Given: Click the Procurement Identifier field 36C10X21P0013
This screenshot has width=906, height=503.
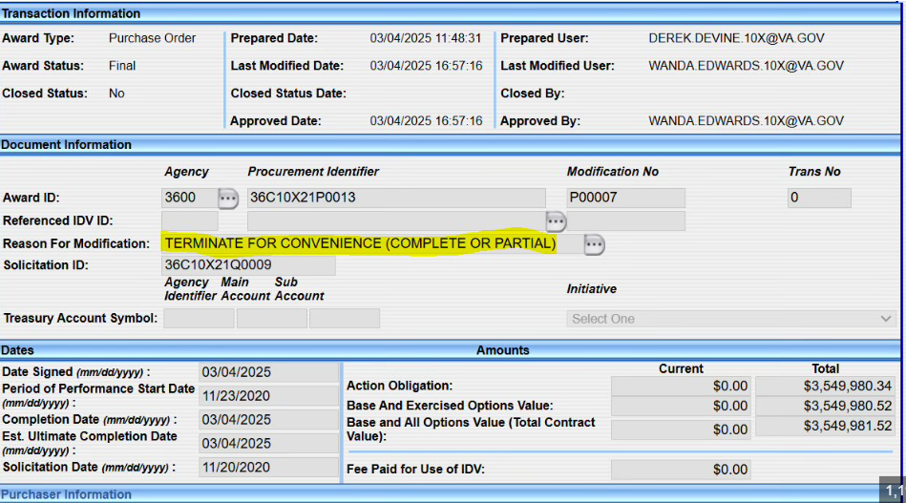Looking at the screenshot, I should coord(395,199).
